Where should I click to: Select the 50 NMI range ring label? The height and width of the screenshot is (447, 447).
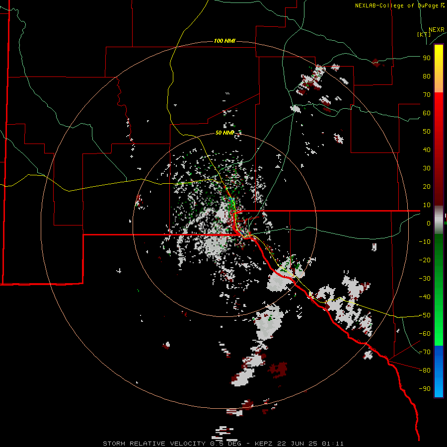tap(224, 133)
